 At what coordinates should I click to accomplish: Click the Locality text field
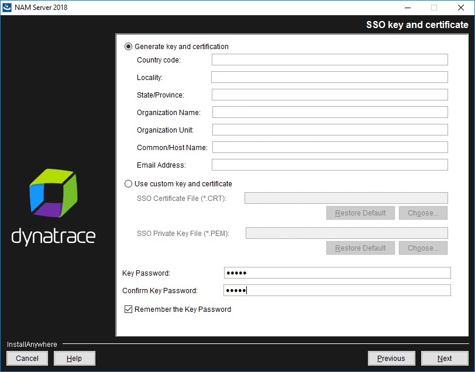tap(329, 77)
